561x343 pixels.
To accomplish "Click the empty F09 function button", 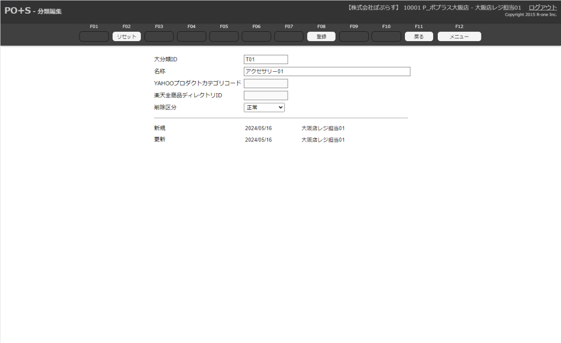I will pyautogui.click(x=354, y=37).
